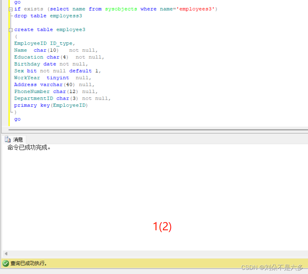Screen dimensions: 308x274
Task: Click the 消息 tab's message icon
Action: pos(8,139)
